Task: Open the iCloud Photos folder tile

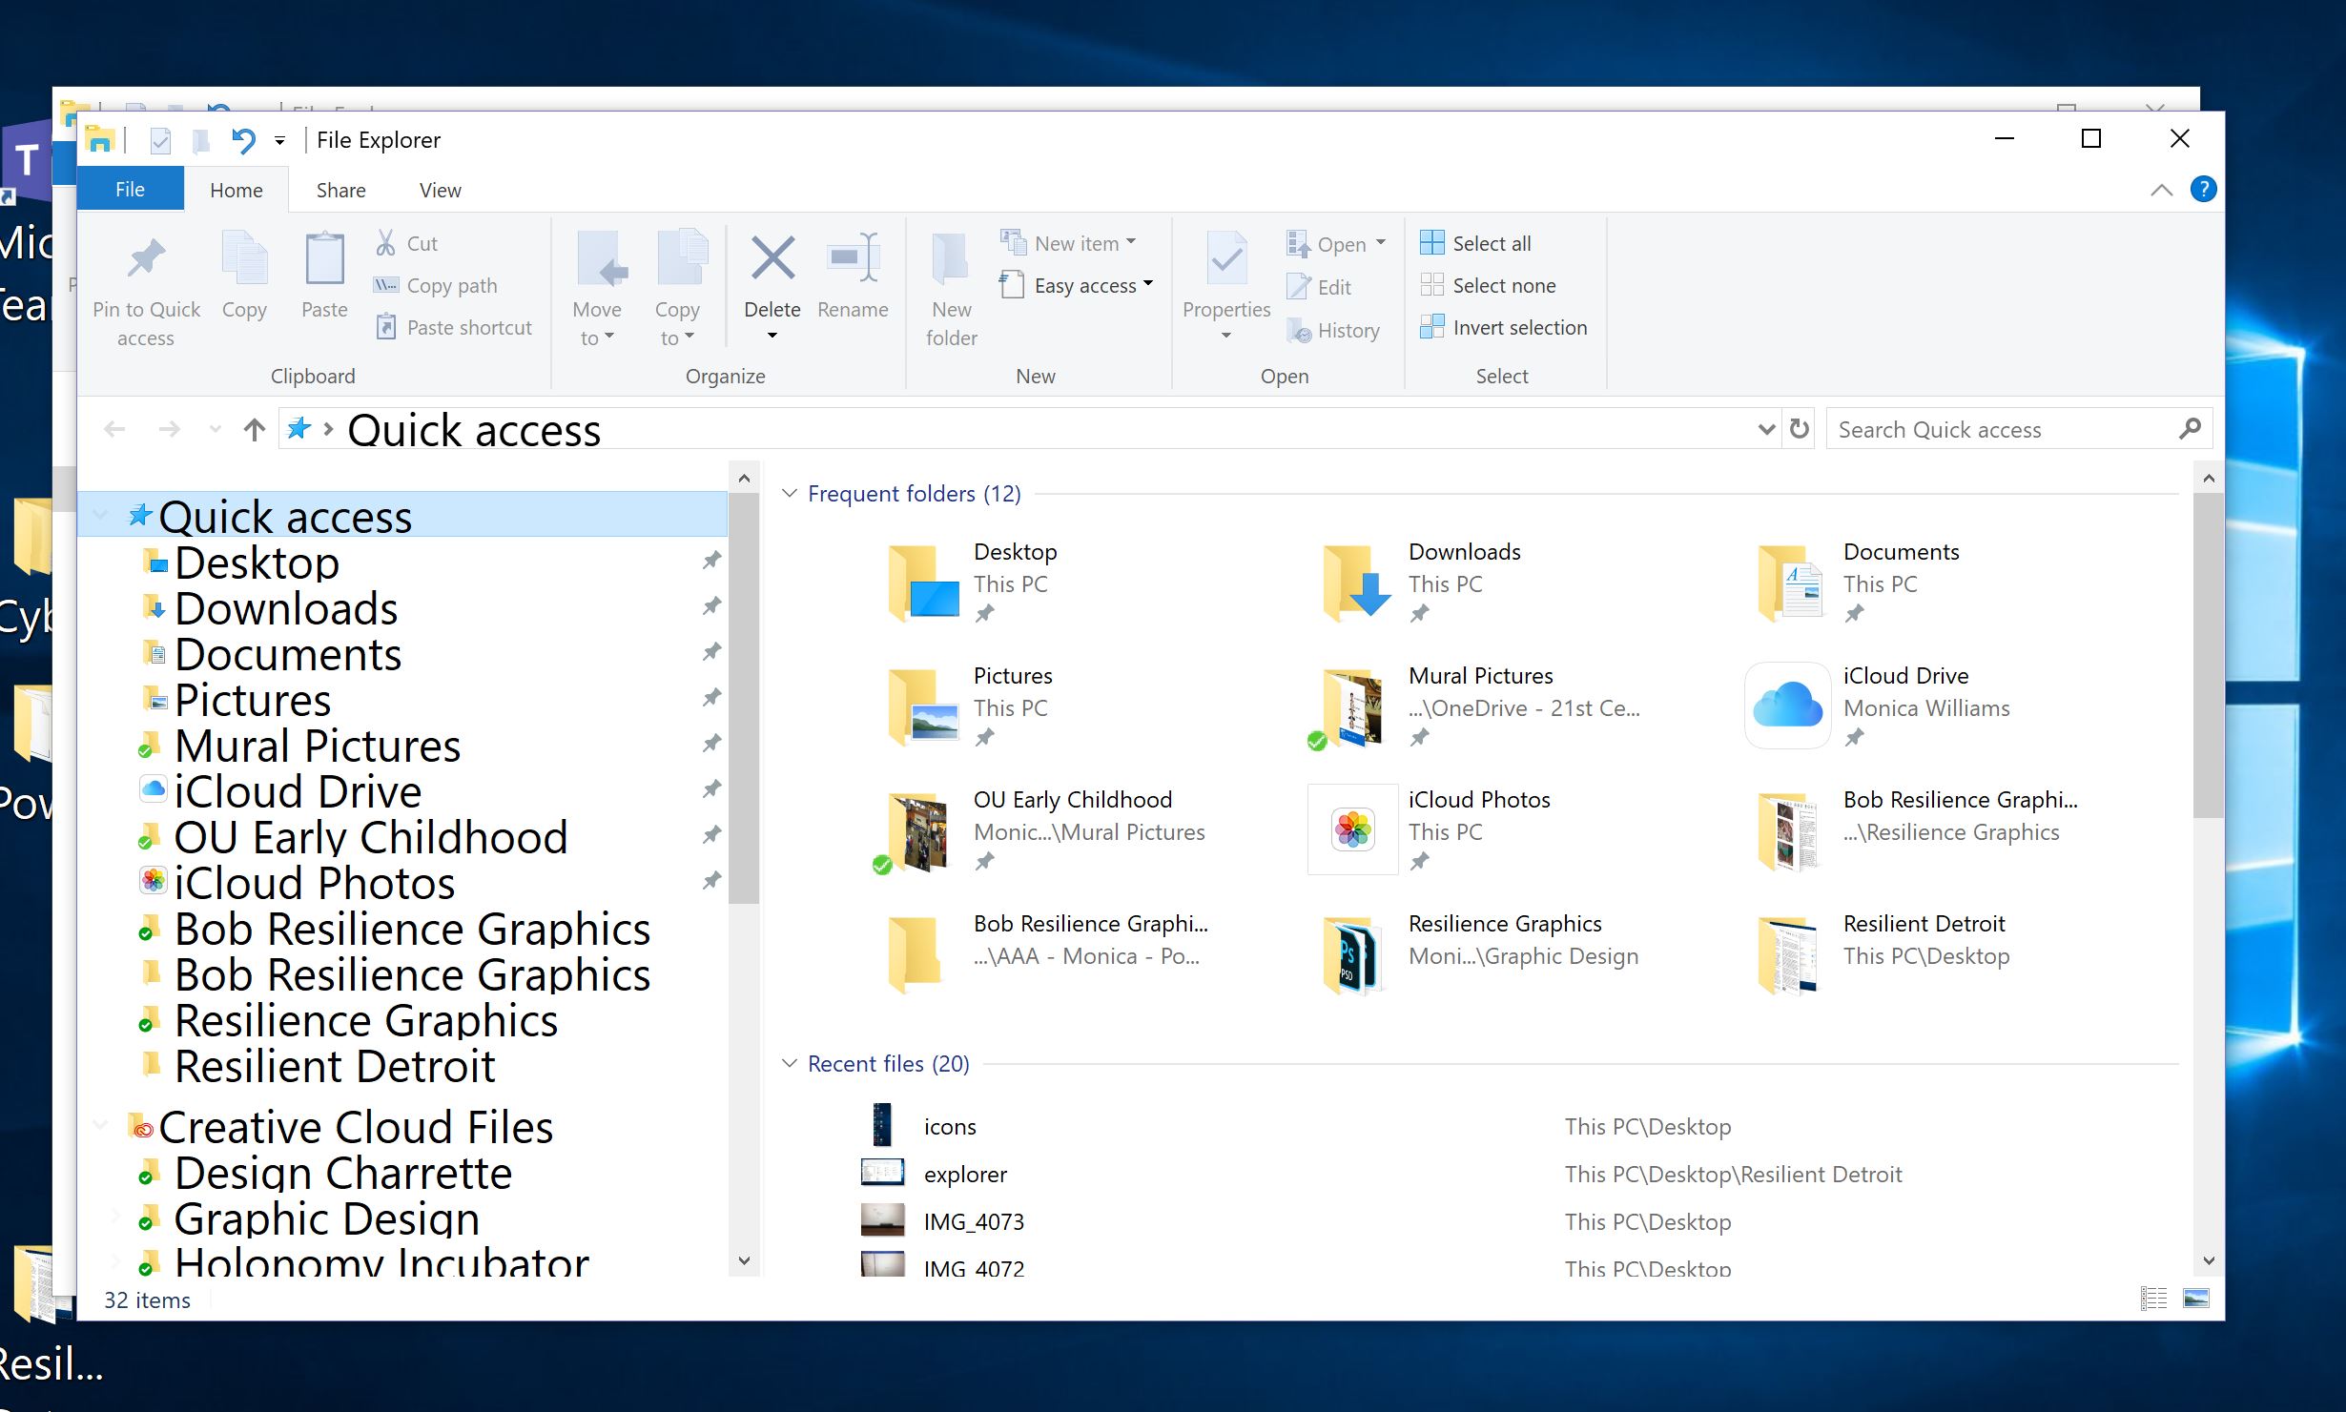Action: coord(1430,828)
